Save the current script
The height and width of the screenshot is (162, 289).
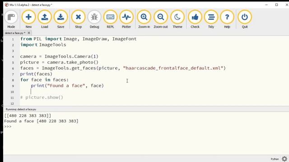click(61, 19)
